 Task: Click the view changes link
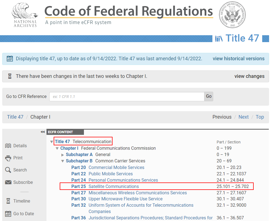(x=249, y=76)
